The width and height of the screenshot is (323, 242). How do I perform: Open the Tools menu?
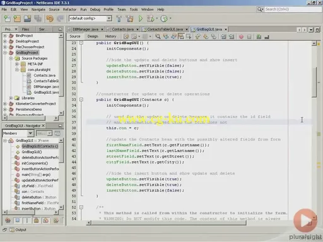(x=134, y=9)
